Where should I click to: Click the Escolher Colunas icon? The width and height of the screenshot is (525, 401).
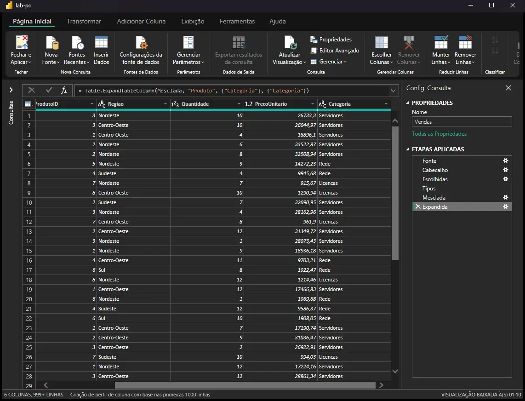(382, 43)
